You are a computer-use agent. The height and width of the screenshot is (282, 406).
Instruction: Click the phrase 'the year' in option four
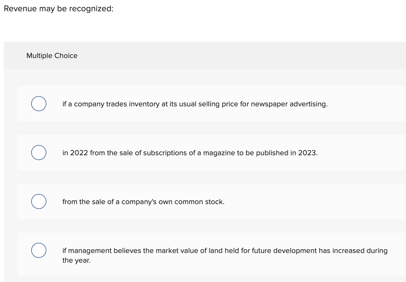point(76,260)
